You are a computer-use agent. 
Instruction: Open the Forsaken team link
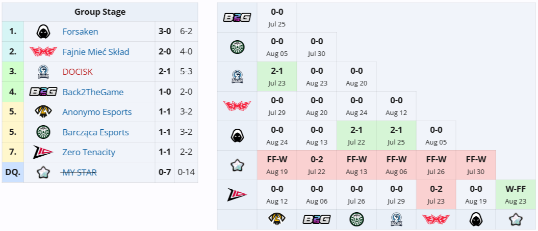[x=80, y=32]
